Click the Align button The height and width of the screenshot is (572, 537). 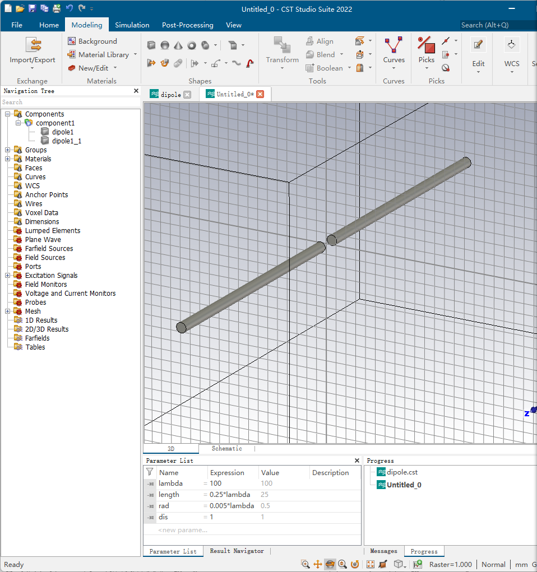coord(320,41)
